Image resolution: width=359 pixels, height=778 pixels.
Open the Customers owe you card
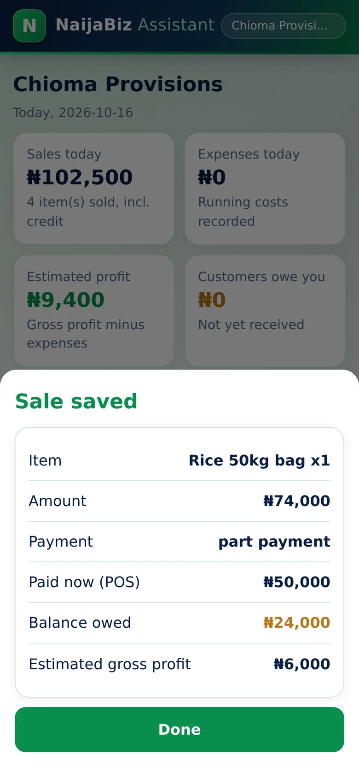coord(265,311)
